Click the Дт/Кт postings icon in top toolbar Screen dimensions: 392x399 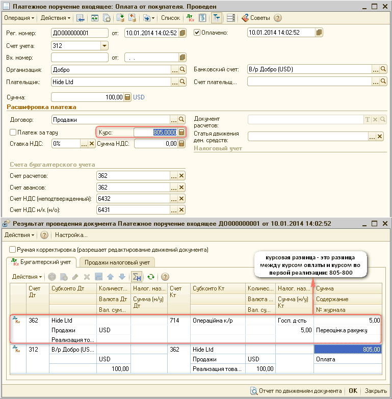click(x=191, y=18)
